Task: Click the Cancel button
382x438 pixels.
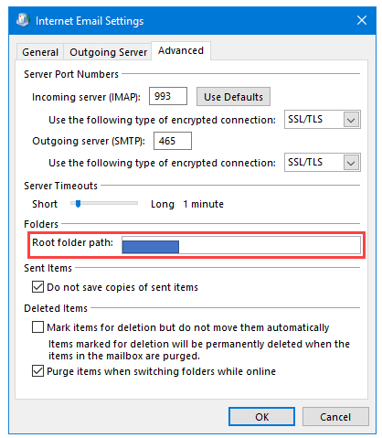Action: pos(335,417)
